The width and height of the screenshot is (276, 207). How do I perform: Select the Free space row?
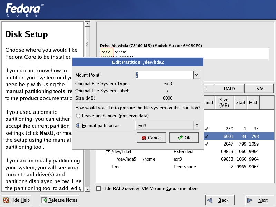click(185, 167)
